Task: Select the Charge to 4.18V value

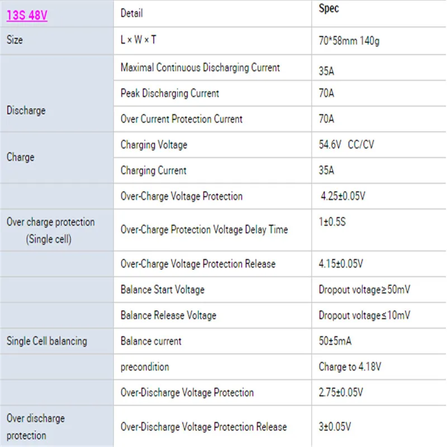Action: coord(350,367)
